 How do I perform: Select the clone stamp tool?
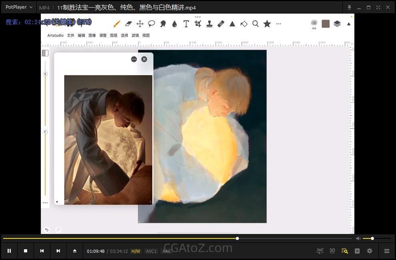point(209,24)
